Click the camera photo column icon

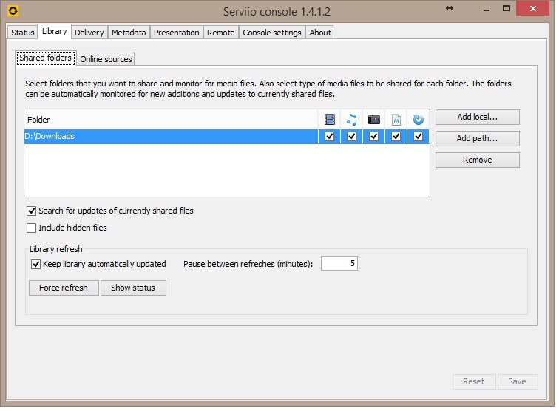click(x=374, y=120)
